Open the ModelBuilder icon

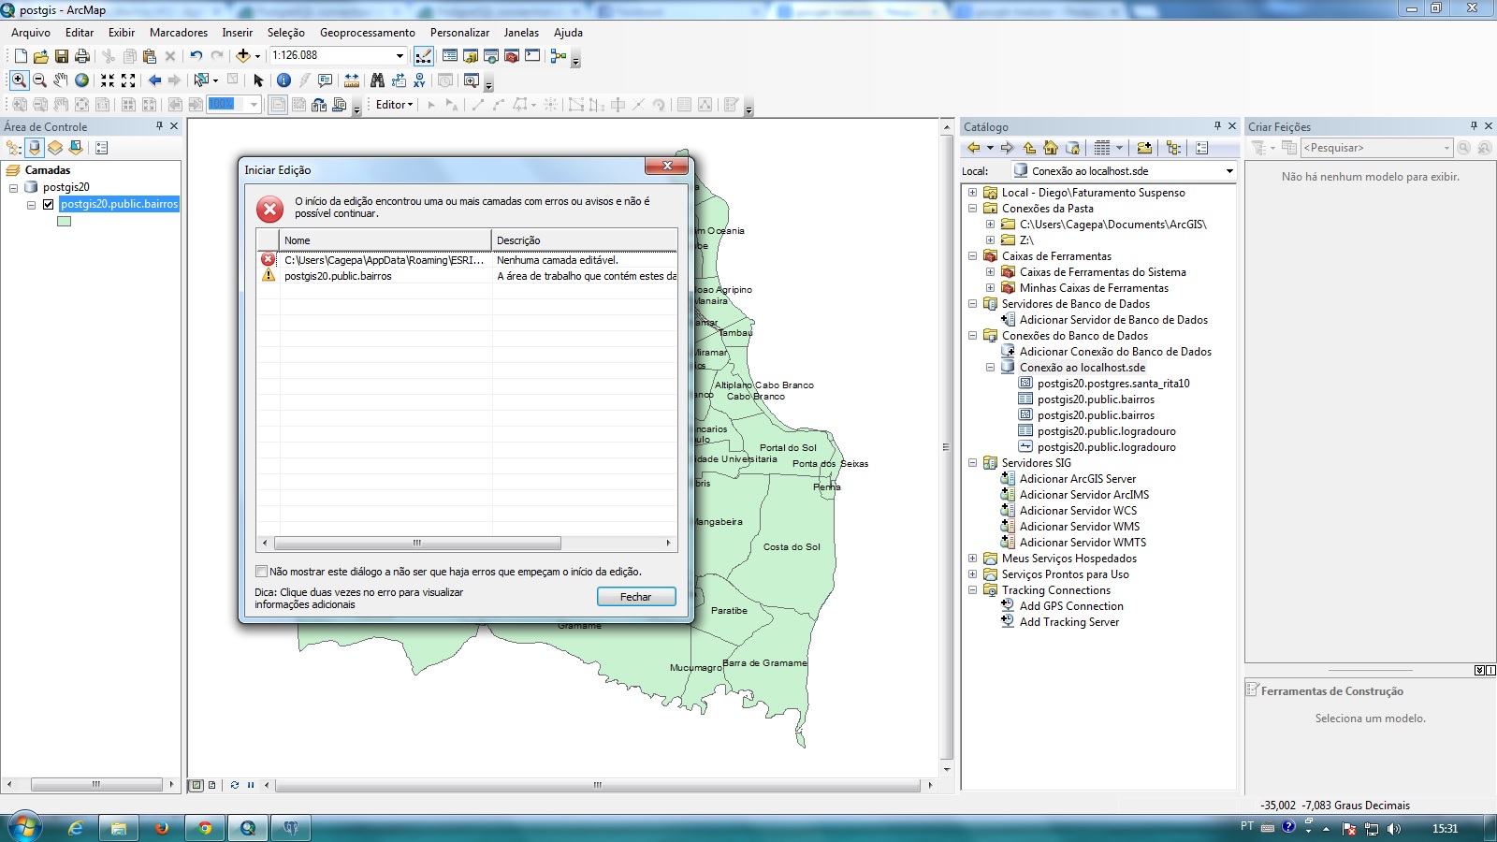tap(559, 56)
